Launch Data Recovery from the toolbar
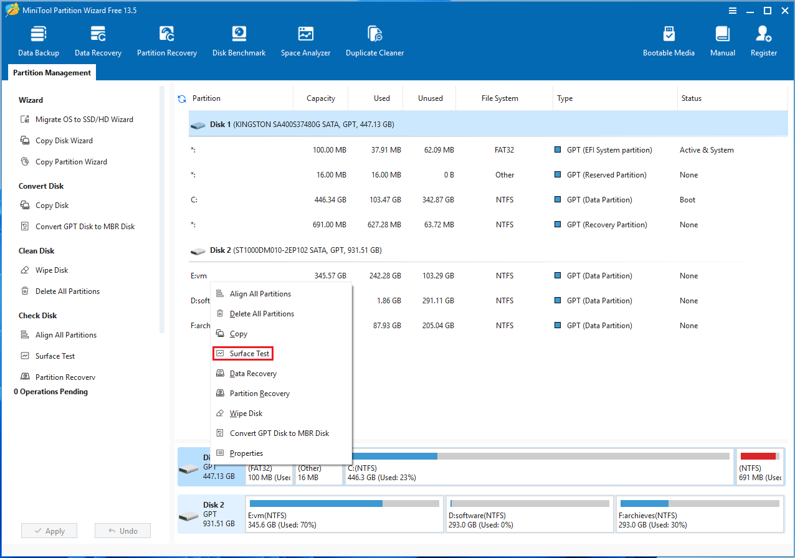 (x=97, y=39)
